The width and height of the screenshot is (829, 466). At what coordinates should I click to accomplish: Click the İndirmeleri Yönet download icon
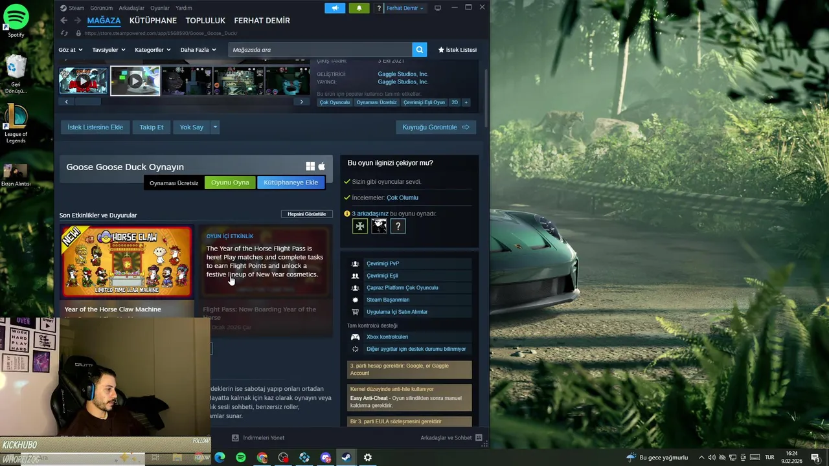pyautogui.click(x=235, y=438)
